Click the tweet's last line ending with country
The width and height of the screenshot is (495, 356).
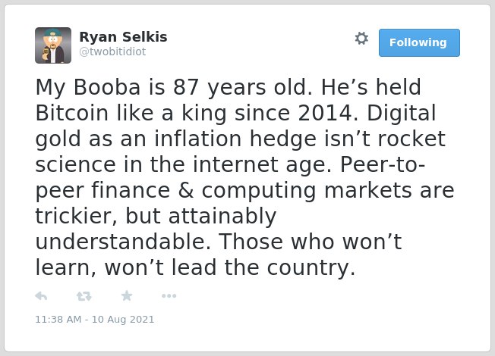point(195,267)
